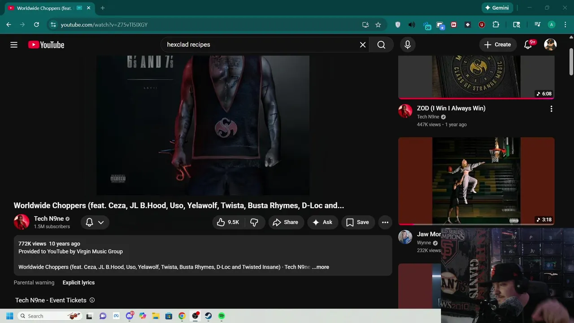Click the Windows taskbar Search box
Screen dimensions: 574x323
pos(50,316)
